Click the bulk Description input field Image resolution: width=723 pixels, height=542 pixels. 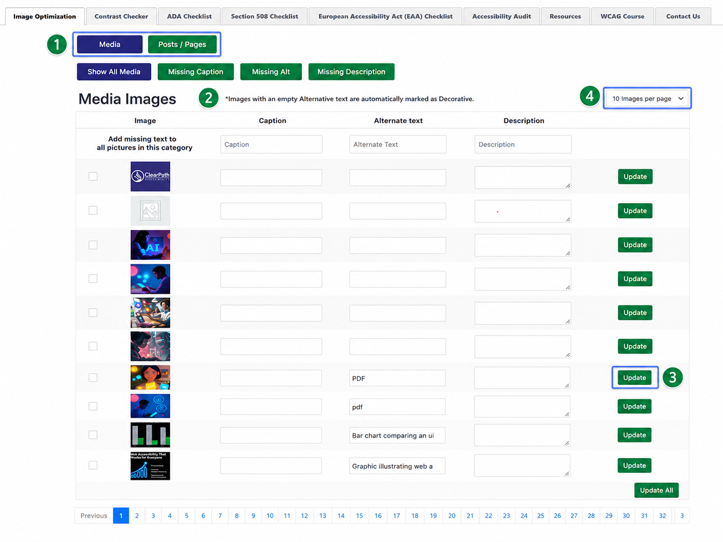click(523, 144)
